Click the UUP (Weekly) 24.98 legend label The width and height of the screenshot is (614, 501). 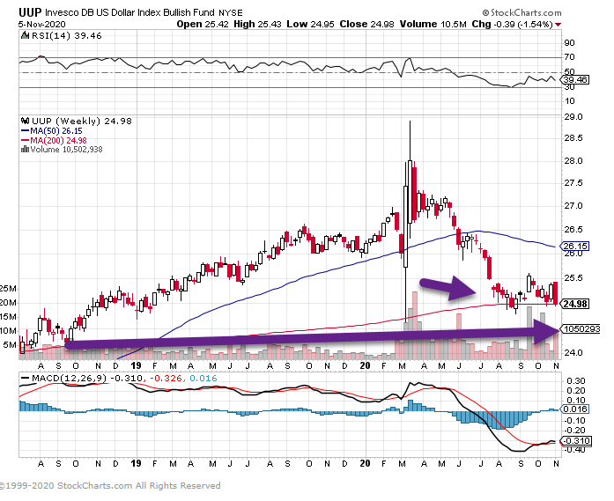(81, 122)
